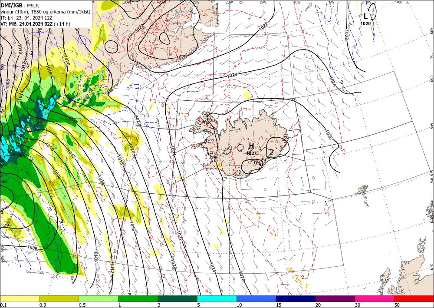Click the 15W longitude label
This screenshot has height=308, width=434.
click(x=263, y=2)
